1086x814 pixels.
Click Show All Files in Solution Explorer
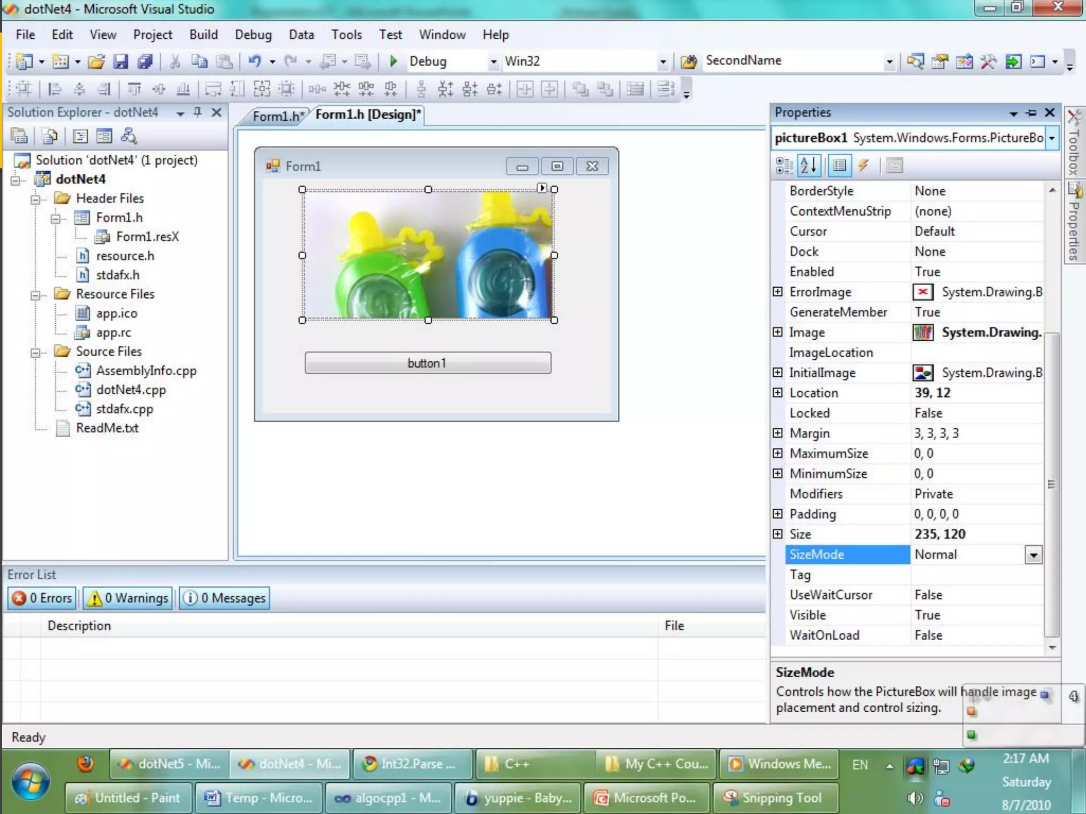click(50, 137)
